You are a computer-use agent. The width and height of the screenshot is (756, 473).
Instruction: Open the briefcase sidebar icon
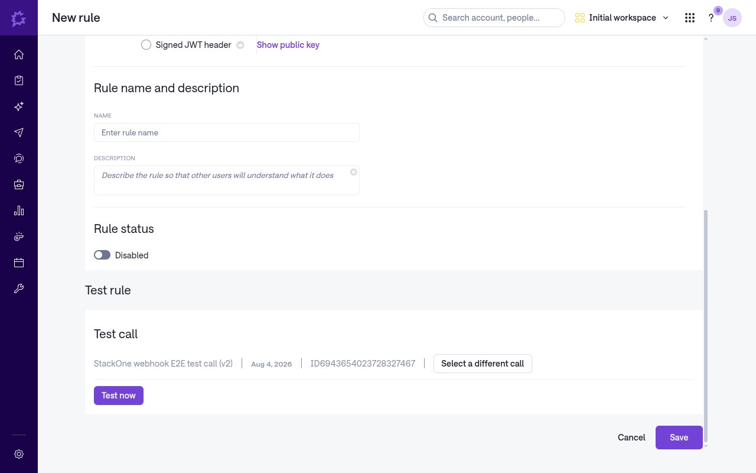click(x=19, y=184)
